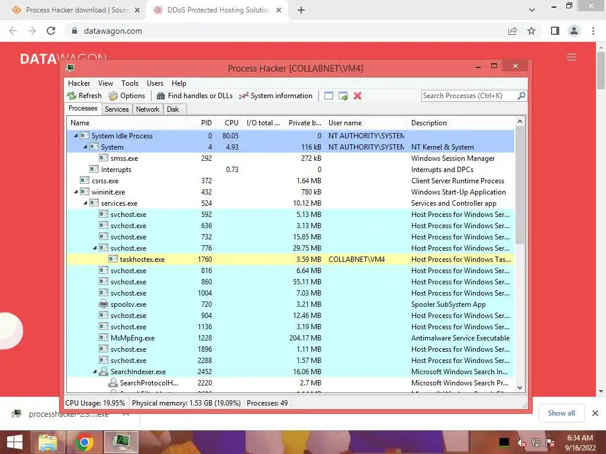The height and width of the screenshot is (454, 606).
Task: Reload the datawagon.com page in Chrome
Action: pyautogui.click(x=51, y=31)
